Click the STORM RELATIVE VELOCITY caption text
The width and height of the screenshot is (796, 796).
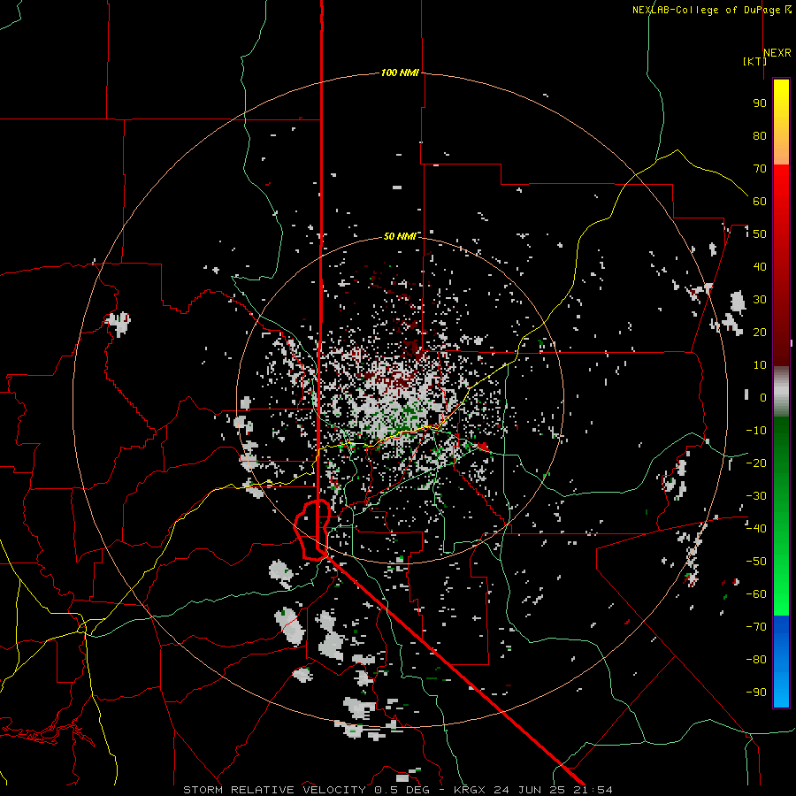coord(274,790)
